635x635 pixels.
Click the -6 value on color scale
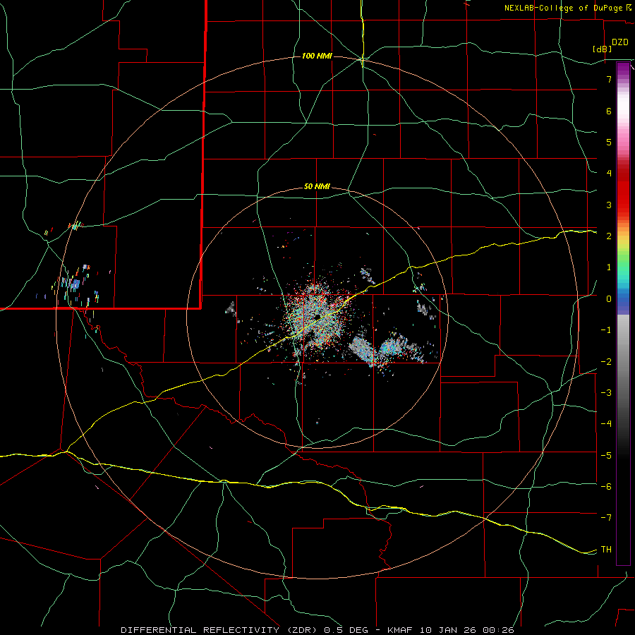coord(606,487)
